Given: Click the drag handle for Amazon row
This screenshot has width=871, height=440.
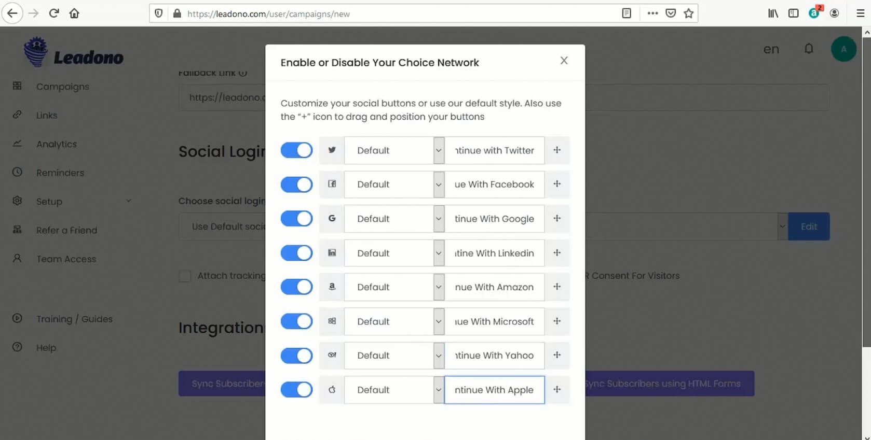Looking at the screenshot, I should pos(557,287).
